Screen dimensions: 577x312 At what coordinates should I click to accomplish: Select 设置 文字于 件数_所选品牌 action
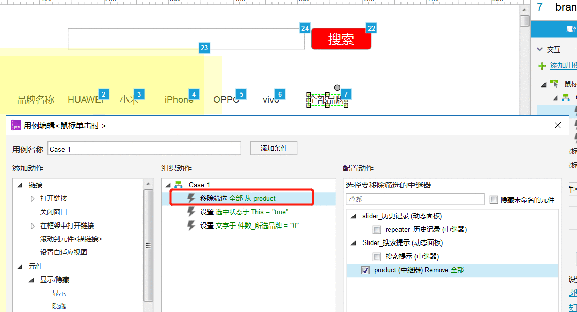tap(249, 226)
